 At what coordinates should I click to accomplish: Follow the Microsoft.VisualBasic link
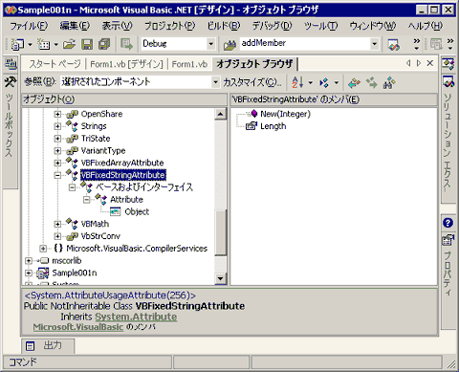78,327
